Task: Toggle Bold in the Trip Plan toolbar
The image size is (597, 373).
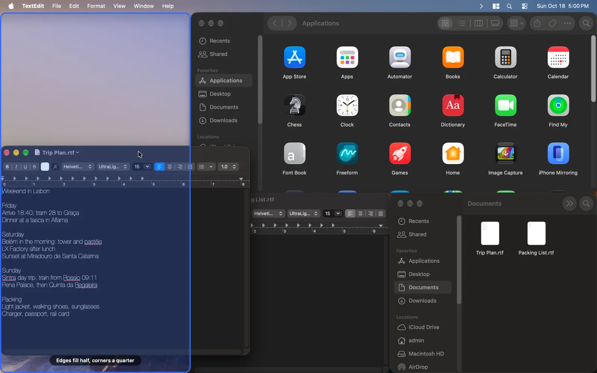Action: click(x=7, y=167)
